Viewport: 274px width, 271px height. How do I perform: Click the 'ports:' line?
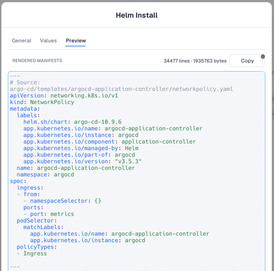pyautogui.click(x=33, y=208)
